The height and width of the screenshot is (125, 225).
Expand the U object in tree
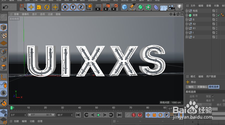pyautogui.click(x=187, y=37)
